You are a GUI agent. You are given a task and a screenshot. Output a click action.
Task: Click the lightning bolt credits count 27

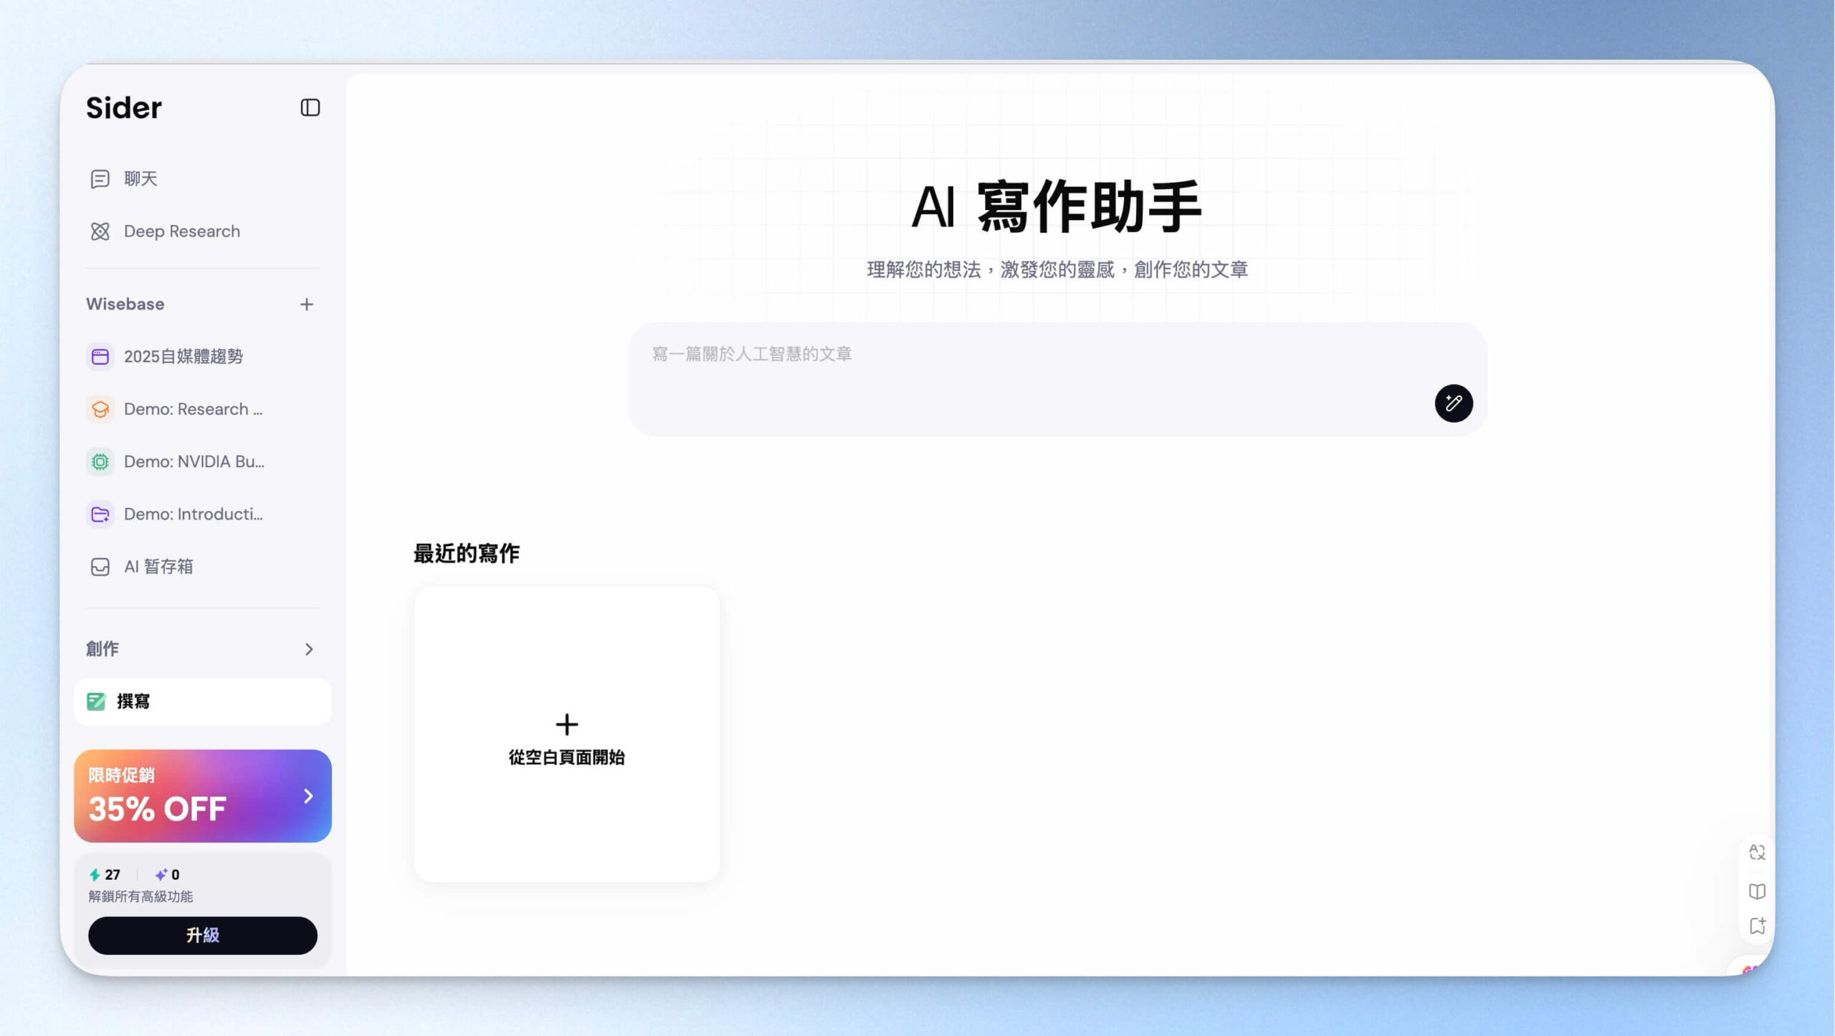pos(105,874)
